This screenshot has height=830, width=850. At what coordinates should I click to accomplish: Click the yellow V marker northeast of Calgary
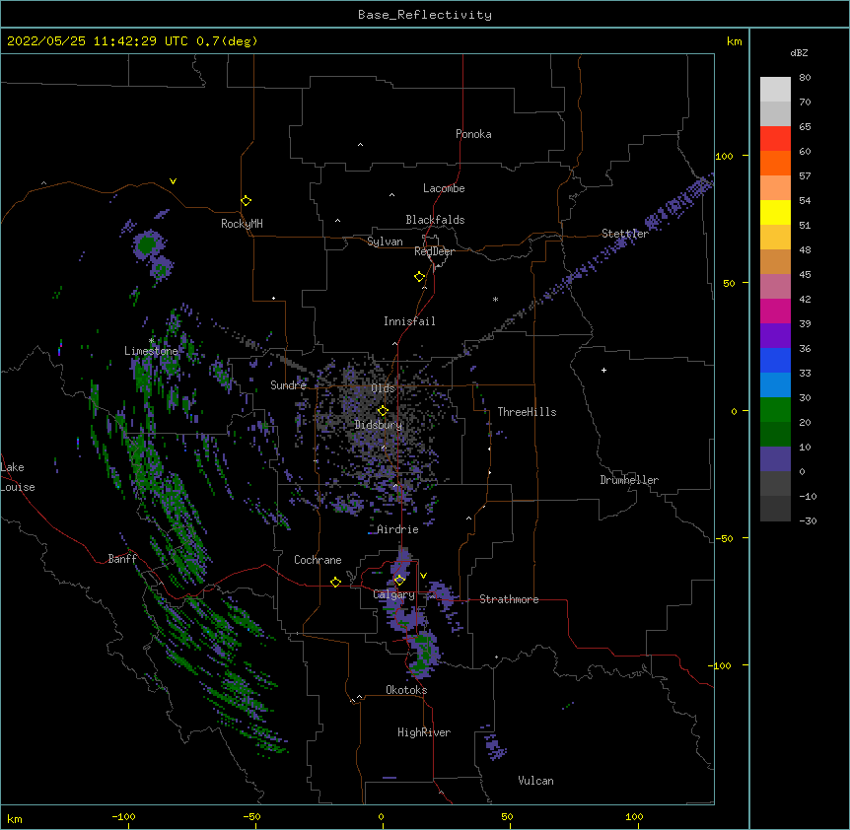423,576
